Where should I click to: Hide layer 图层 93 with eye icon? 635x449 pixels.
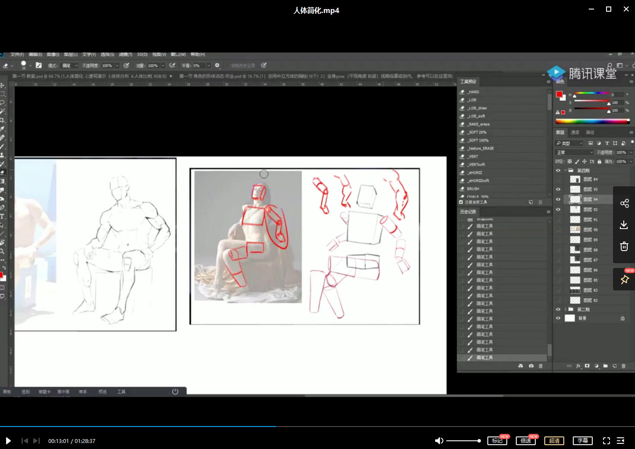point(558,189)
